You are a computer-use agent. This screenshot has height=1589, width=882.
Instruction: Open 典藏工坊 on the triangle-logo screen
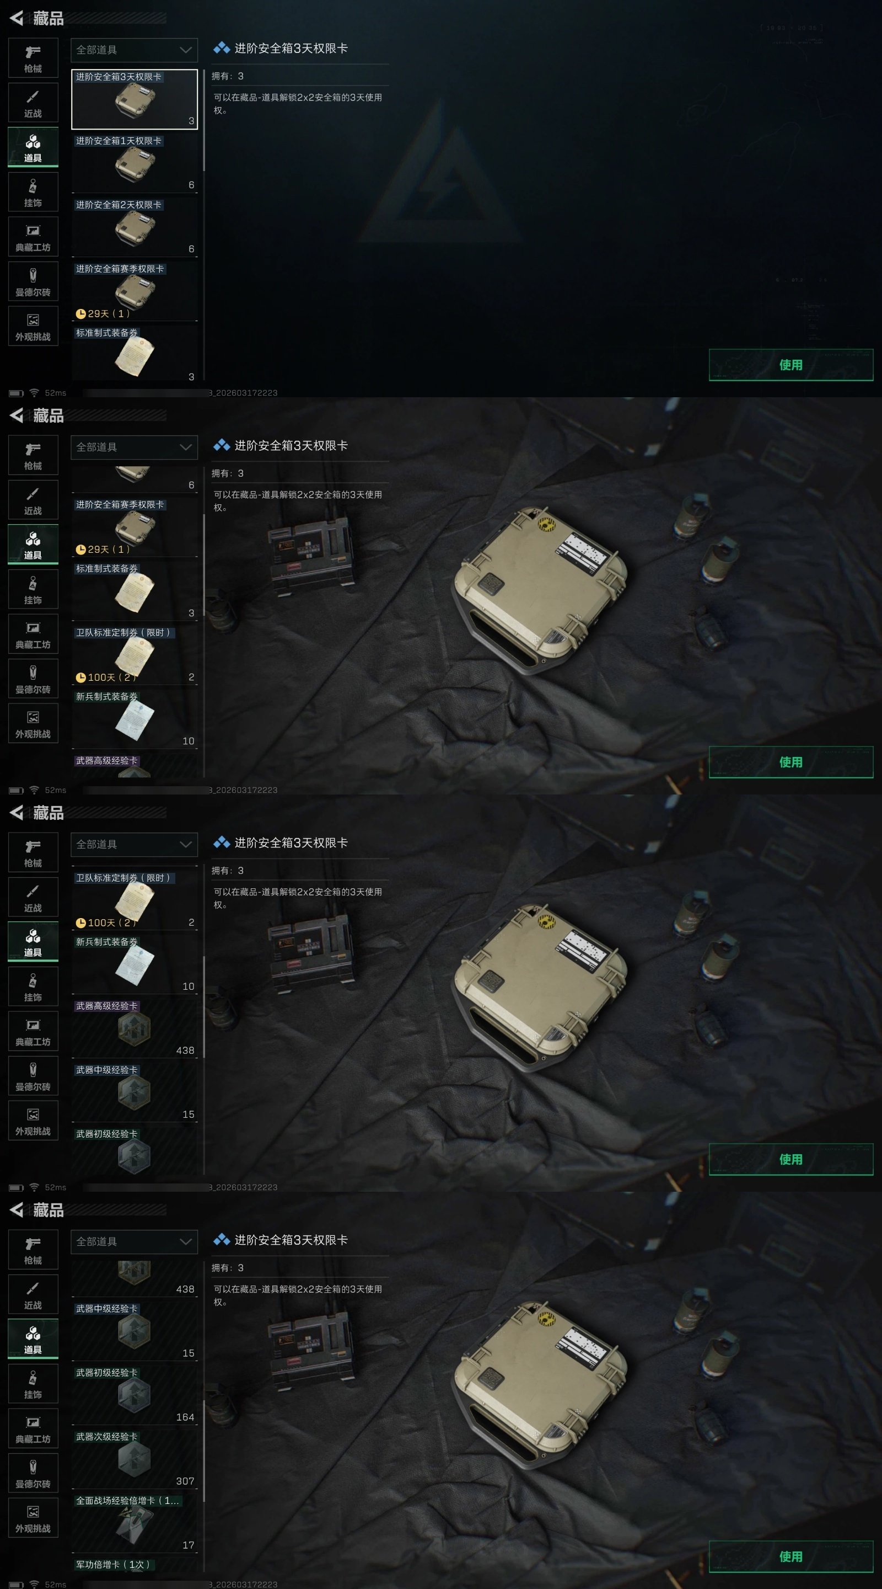click(33, 237)
